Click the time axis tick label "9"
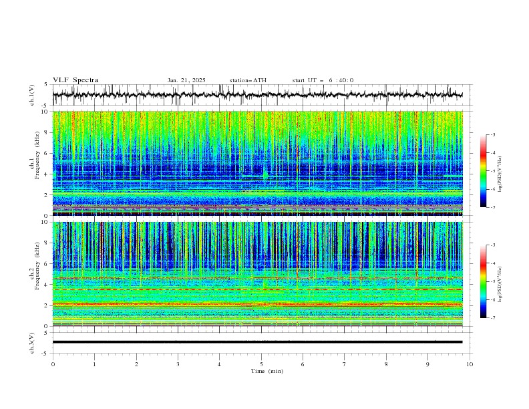Viewport: 529px width, 409px height. tap(427, 364)
